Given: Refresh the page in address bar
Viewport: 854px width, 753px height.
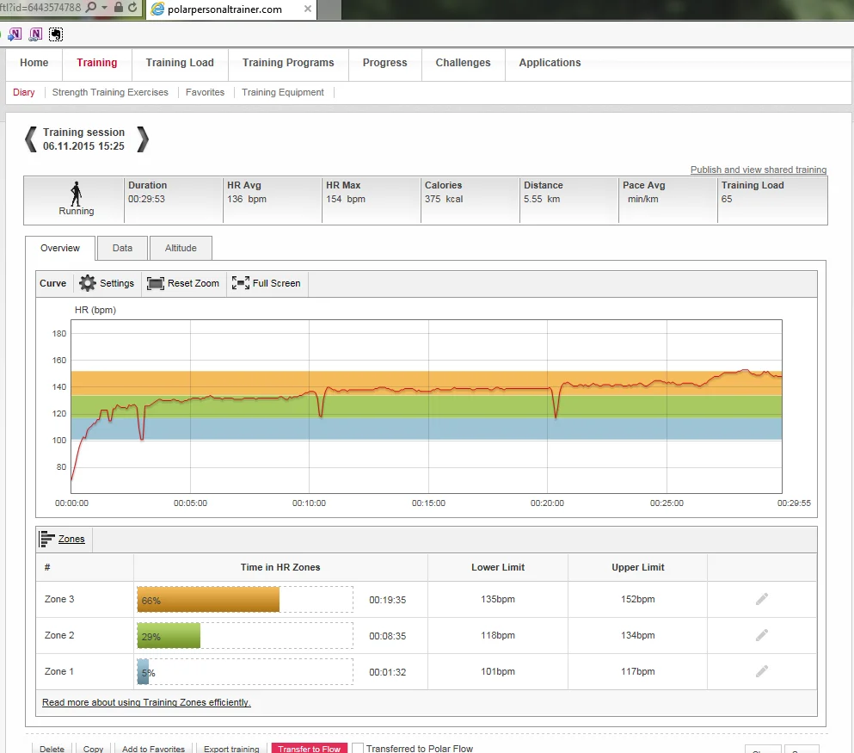Looking at the screenshot, I should coord(132,8).
